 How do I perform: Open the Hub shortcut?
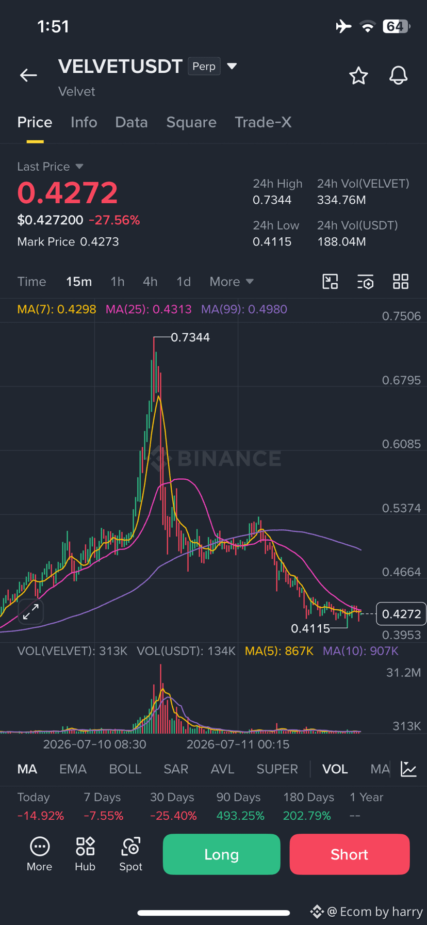pyautogui.click(x=85, y=854)
